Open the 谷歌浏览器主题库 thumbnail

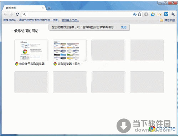(x=70, y=50)
